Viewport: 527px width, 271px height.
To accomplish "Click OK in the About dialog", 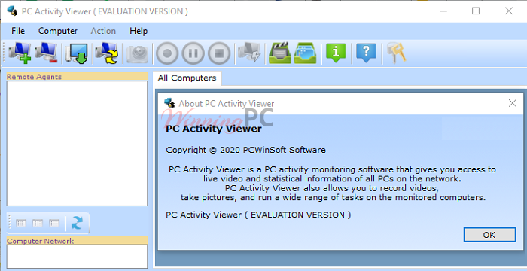I will pyautogui.click(x=489, y=235).
